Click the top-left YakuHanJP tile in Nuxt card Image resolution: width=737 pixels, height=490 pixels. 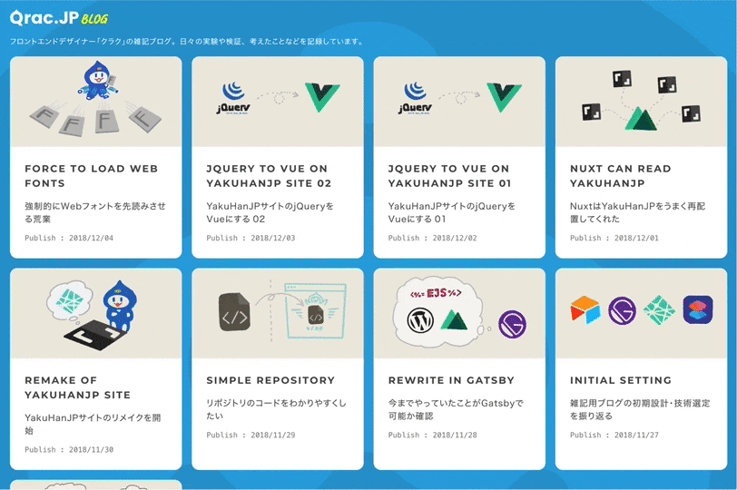pos(622,79)
